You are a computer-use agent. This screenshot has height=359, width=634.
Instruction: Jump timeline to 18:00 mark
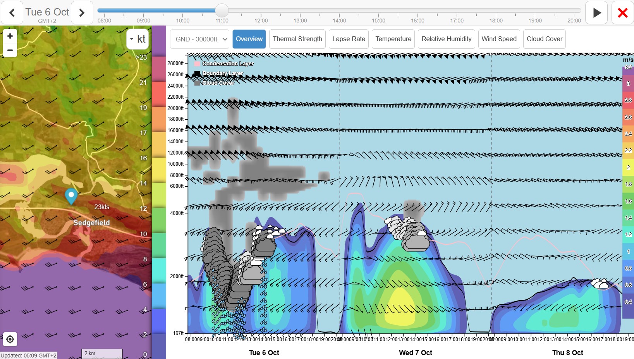pyautogui.click(x=496, y=21)
